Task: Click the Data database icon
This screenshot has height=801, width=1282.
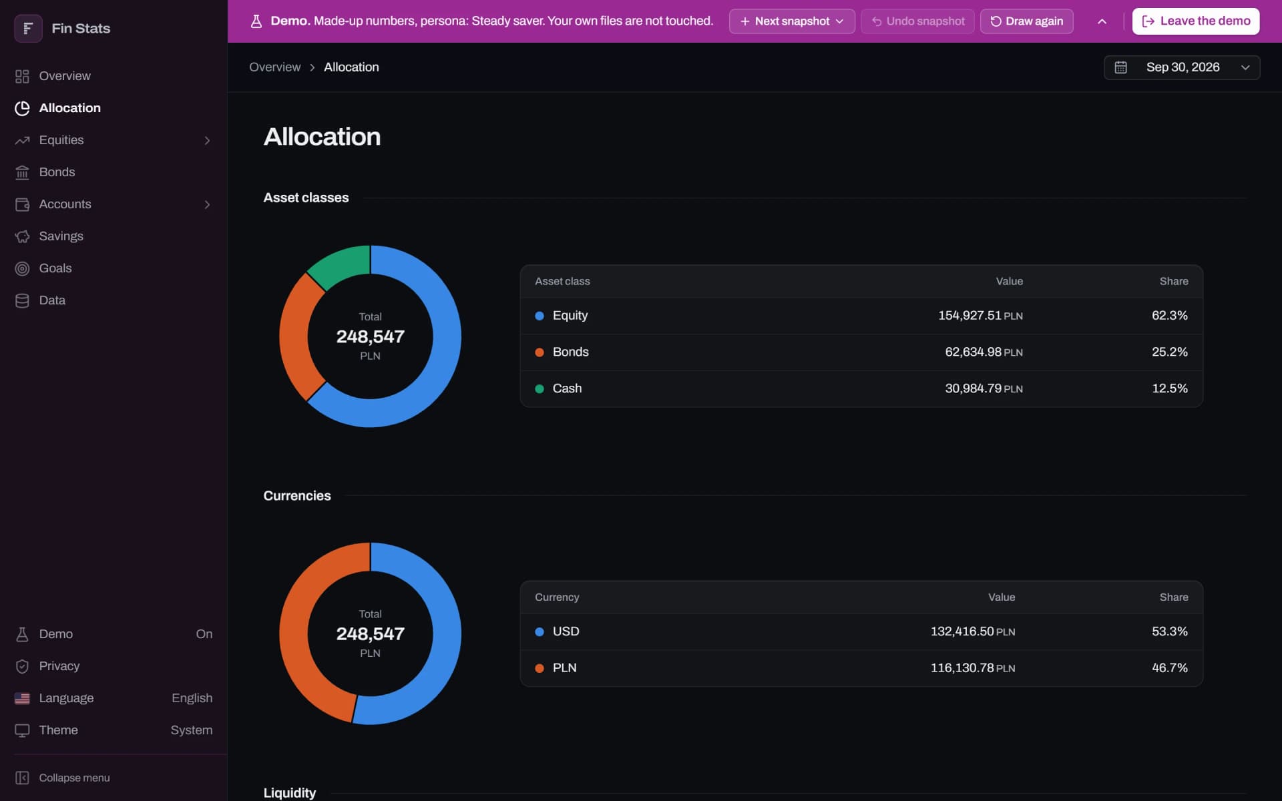Action: 22,300
